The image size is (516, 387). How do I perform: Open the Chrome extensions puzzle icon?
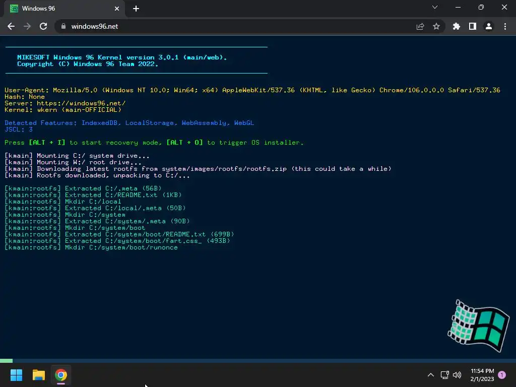coord(457,26)
